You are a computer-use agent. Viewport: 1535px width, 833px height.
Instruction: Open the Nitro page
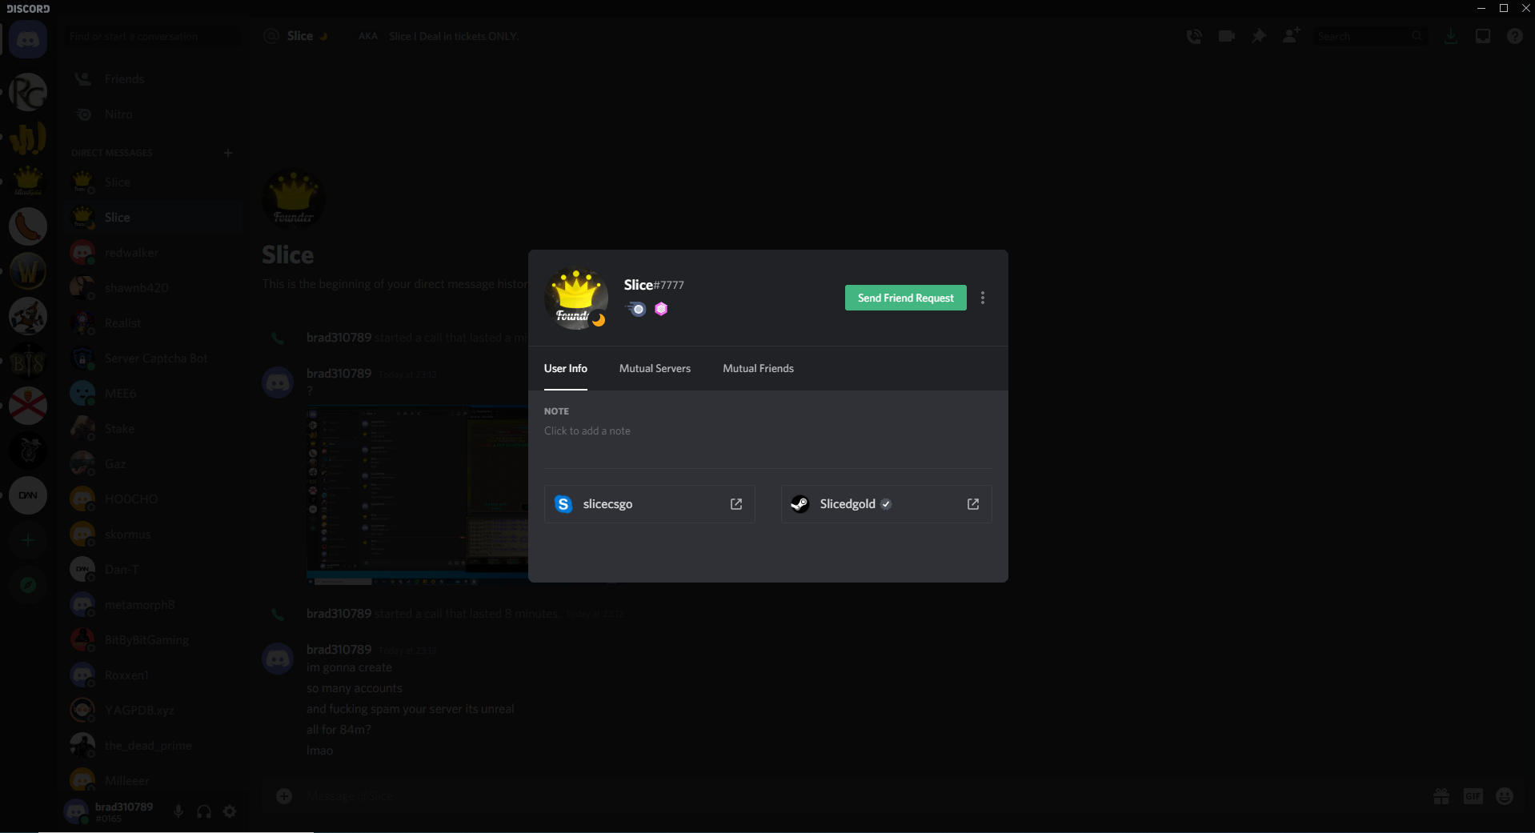tap(153, 114)
